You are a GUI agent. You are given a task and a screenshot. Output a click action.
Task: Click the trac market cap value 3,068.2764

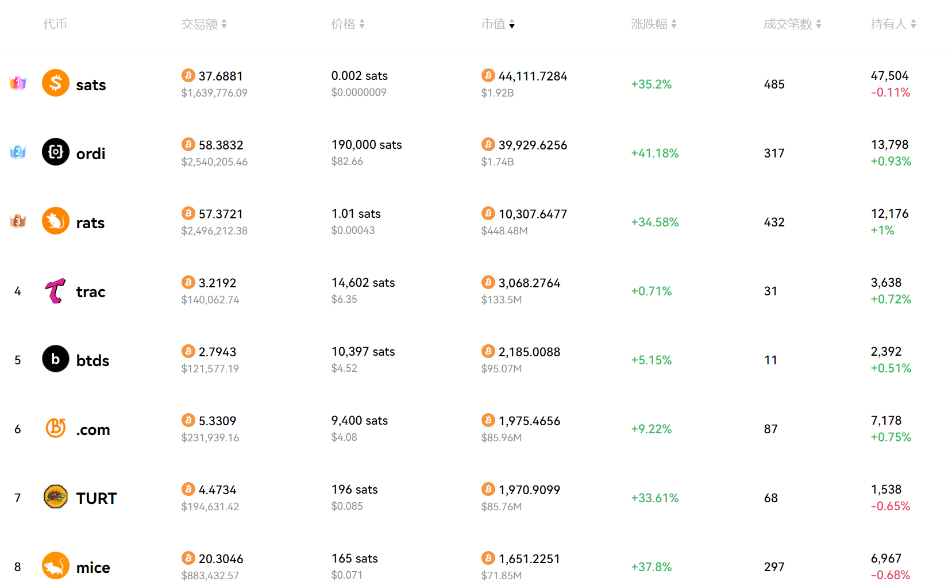(x=529, y=283)
